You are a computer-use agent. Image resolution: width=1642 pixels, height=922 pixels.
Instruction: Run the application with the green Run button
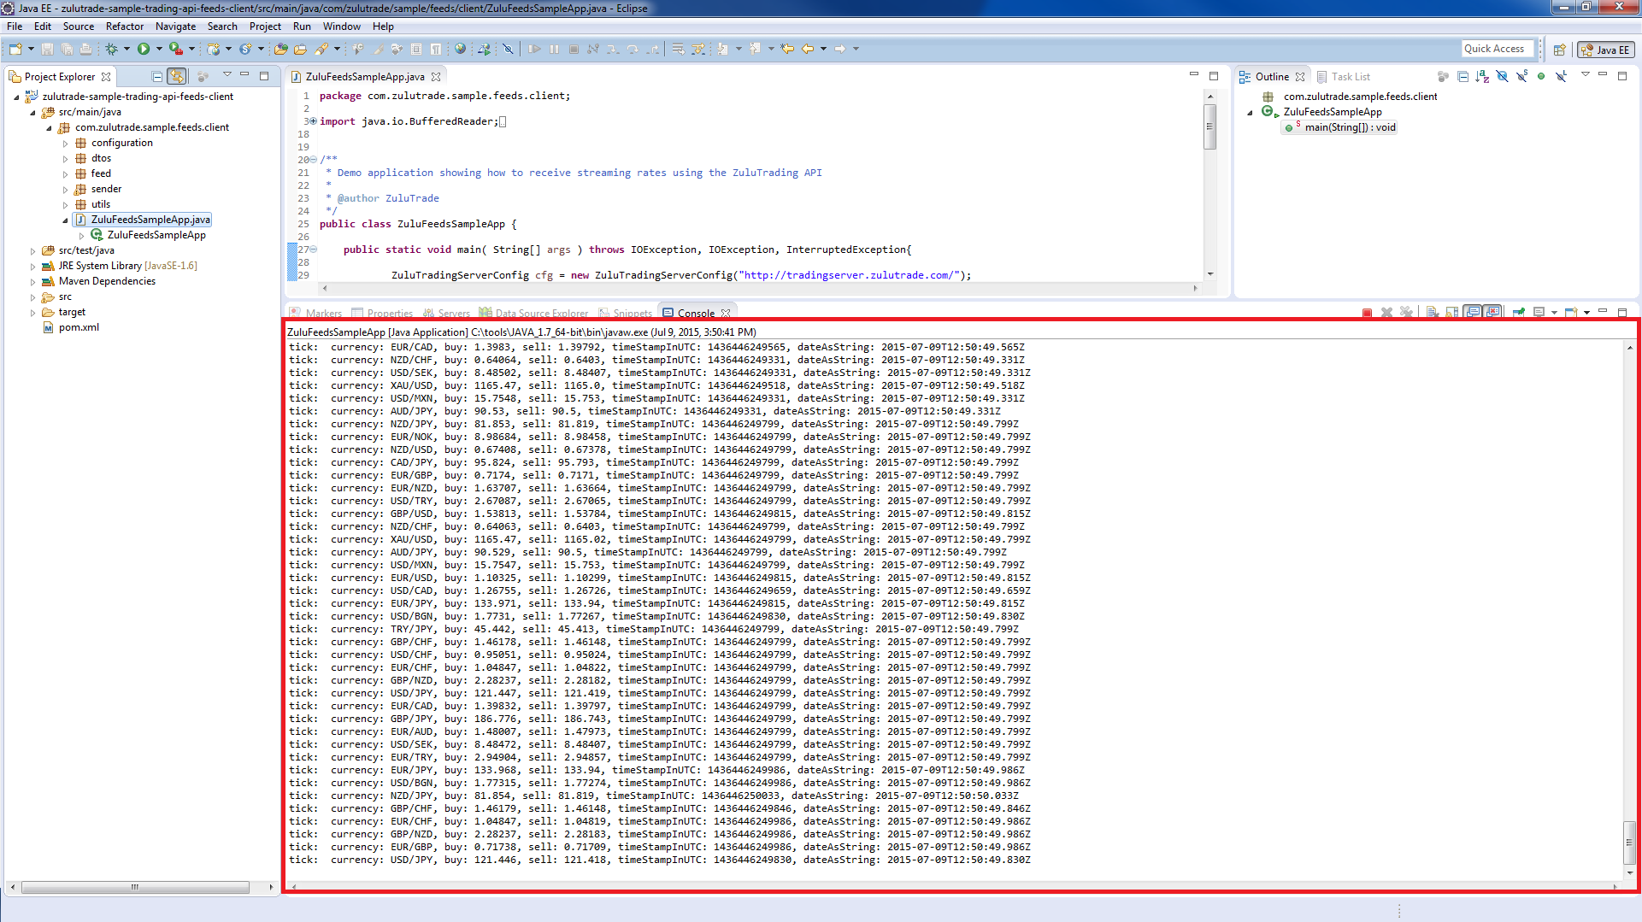(x=144, y=50)
